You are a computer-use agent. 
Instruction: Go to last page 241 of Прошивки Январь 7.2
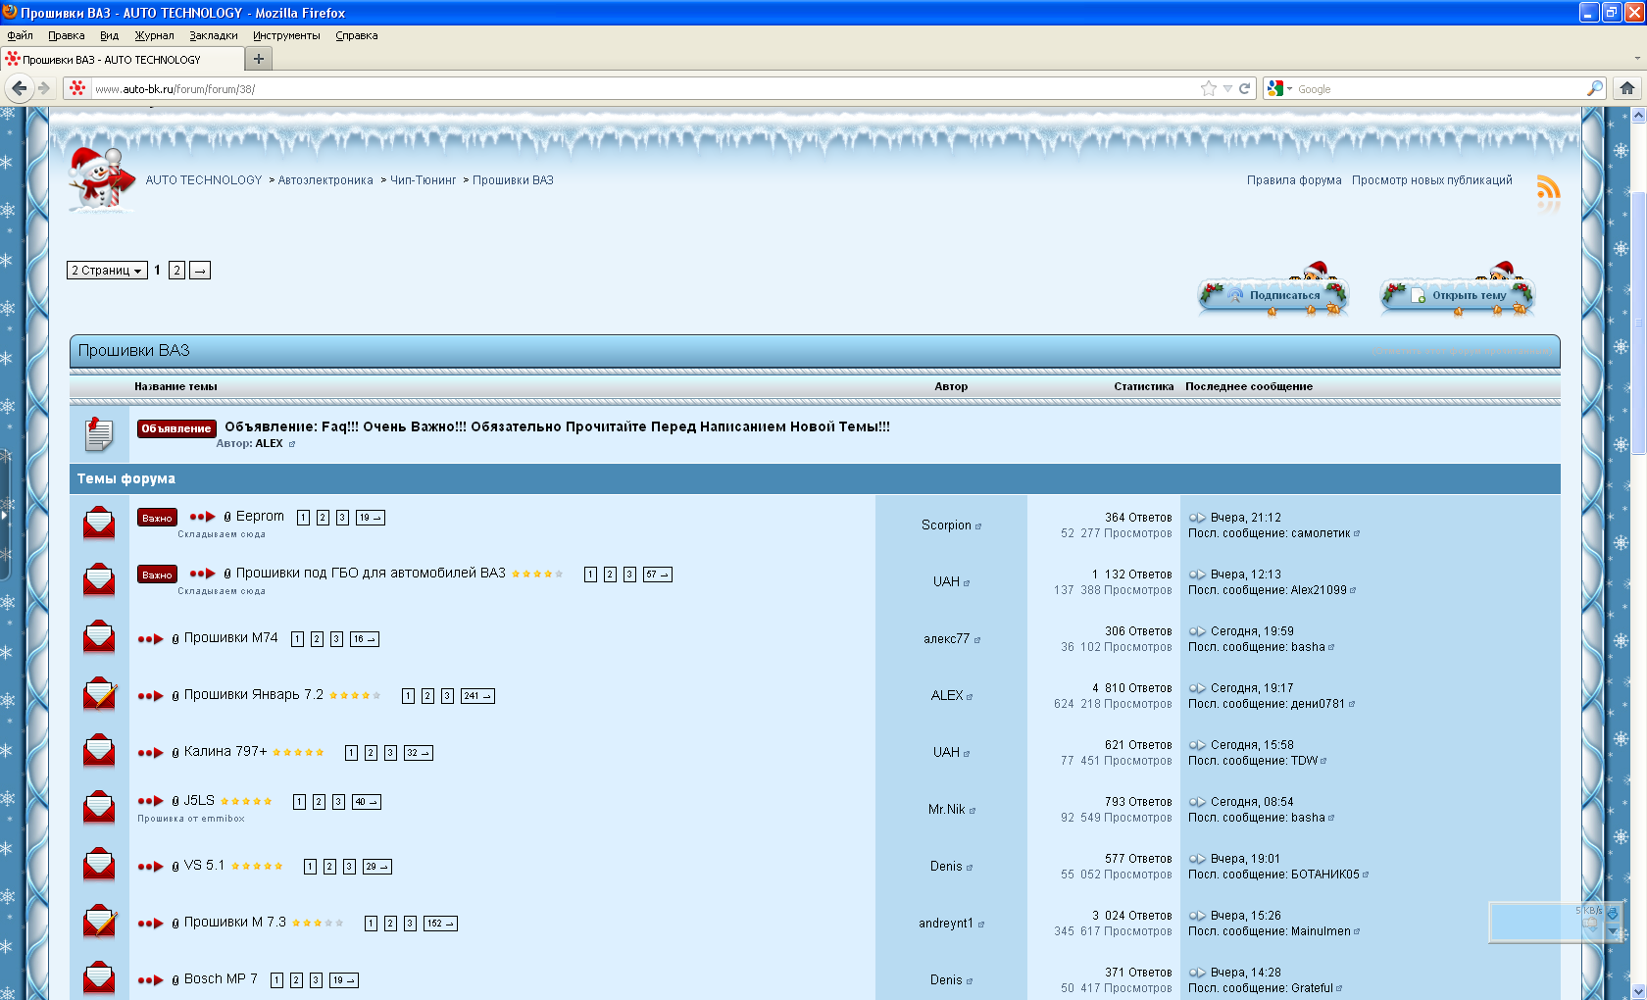tap(477, 696)
